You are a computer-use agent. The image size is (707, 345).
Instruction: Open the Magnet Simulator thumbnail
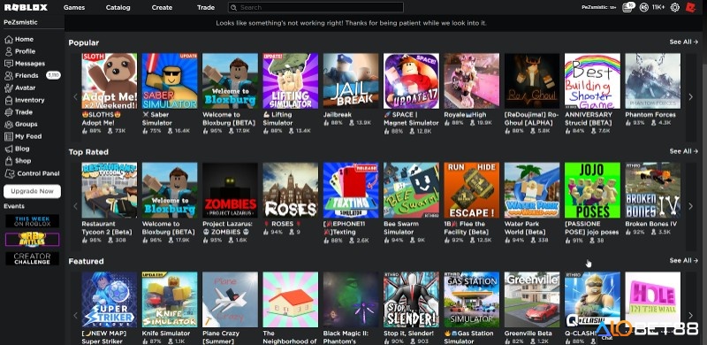(x=411, y=80)
